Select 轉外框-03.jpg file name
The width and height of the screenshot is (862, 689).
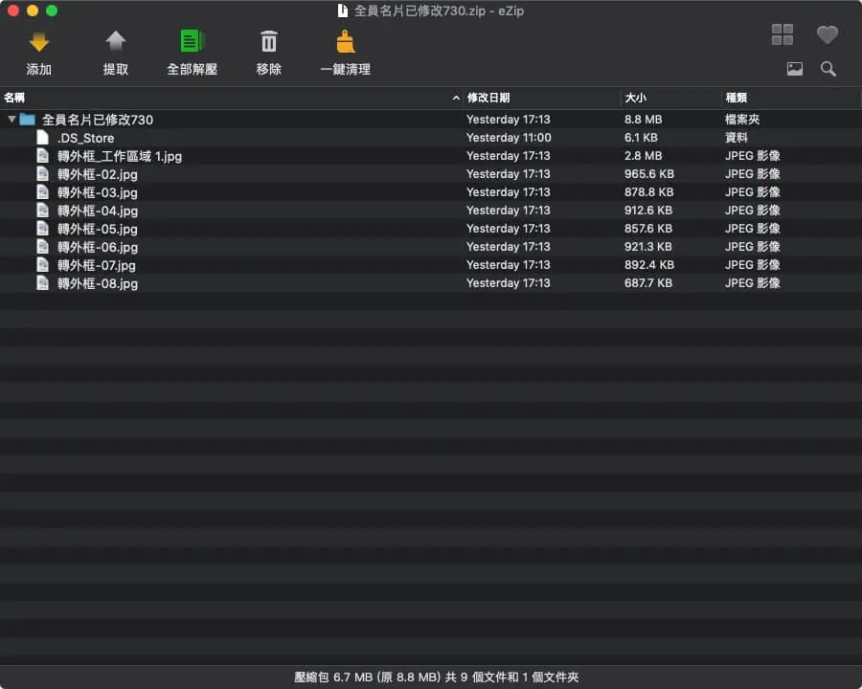coord(98,193)
